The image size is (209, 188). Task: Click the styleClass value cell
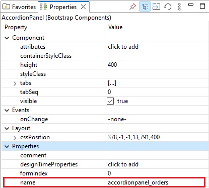point(157,74)
